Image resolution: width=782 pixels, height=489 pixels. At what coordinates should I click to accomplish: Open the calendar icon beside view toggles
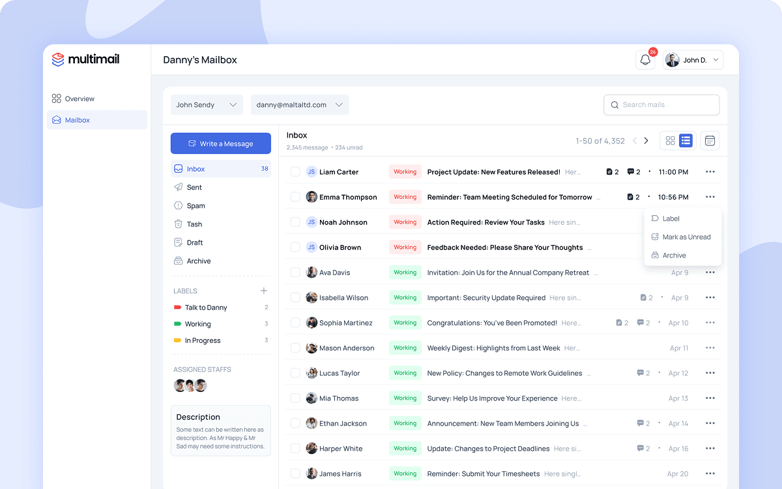click(710, 140)
